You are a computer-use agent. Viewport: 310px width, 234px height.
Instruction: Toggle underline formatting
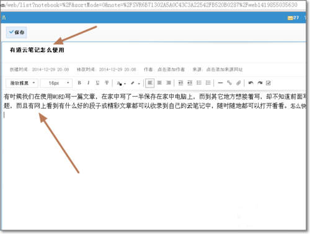(97, 83)
